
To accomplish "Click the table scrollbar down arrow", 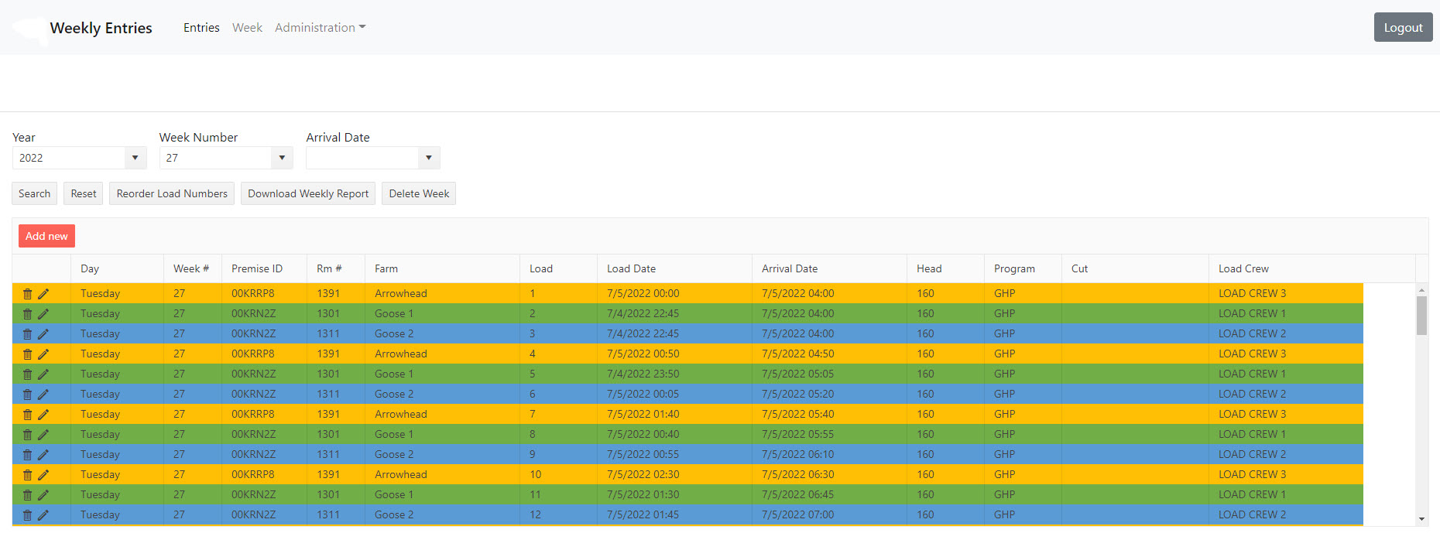I will click(1421, 519).
